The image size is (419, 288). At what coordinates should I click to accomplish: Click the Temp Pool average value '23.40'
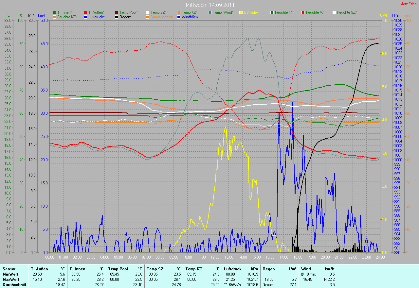pos(137,285)
